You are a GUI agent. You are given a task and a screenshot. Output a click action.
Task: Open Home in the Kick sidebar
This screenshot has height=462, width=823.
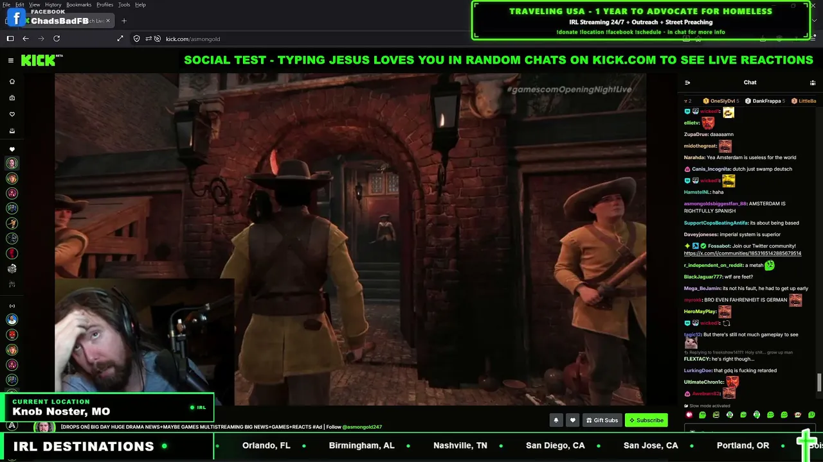12,81
